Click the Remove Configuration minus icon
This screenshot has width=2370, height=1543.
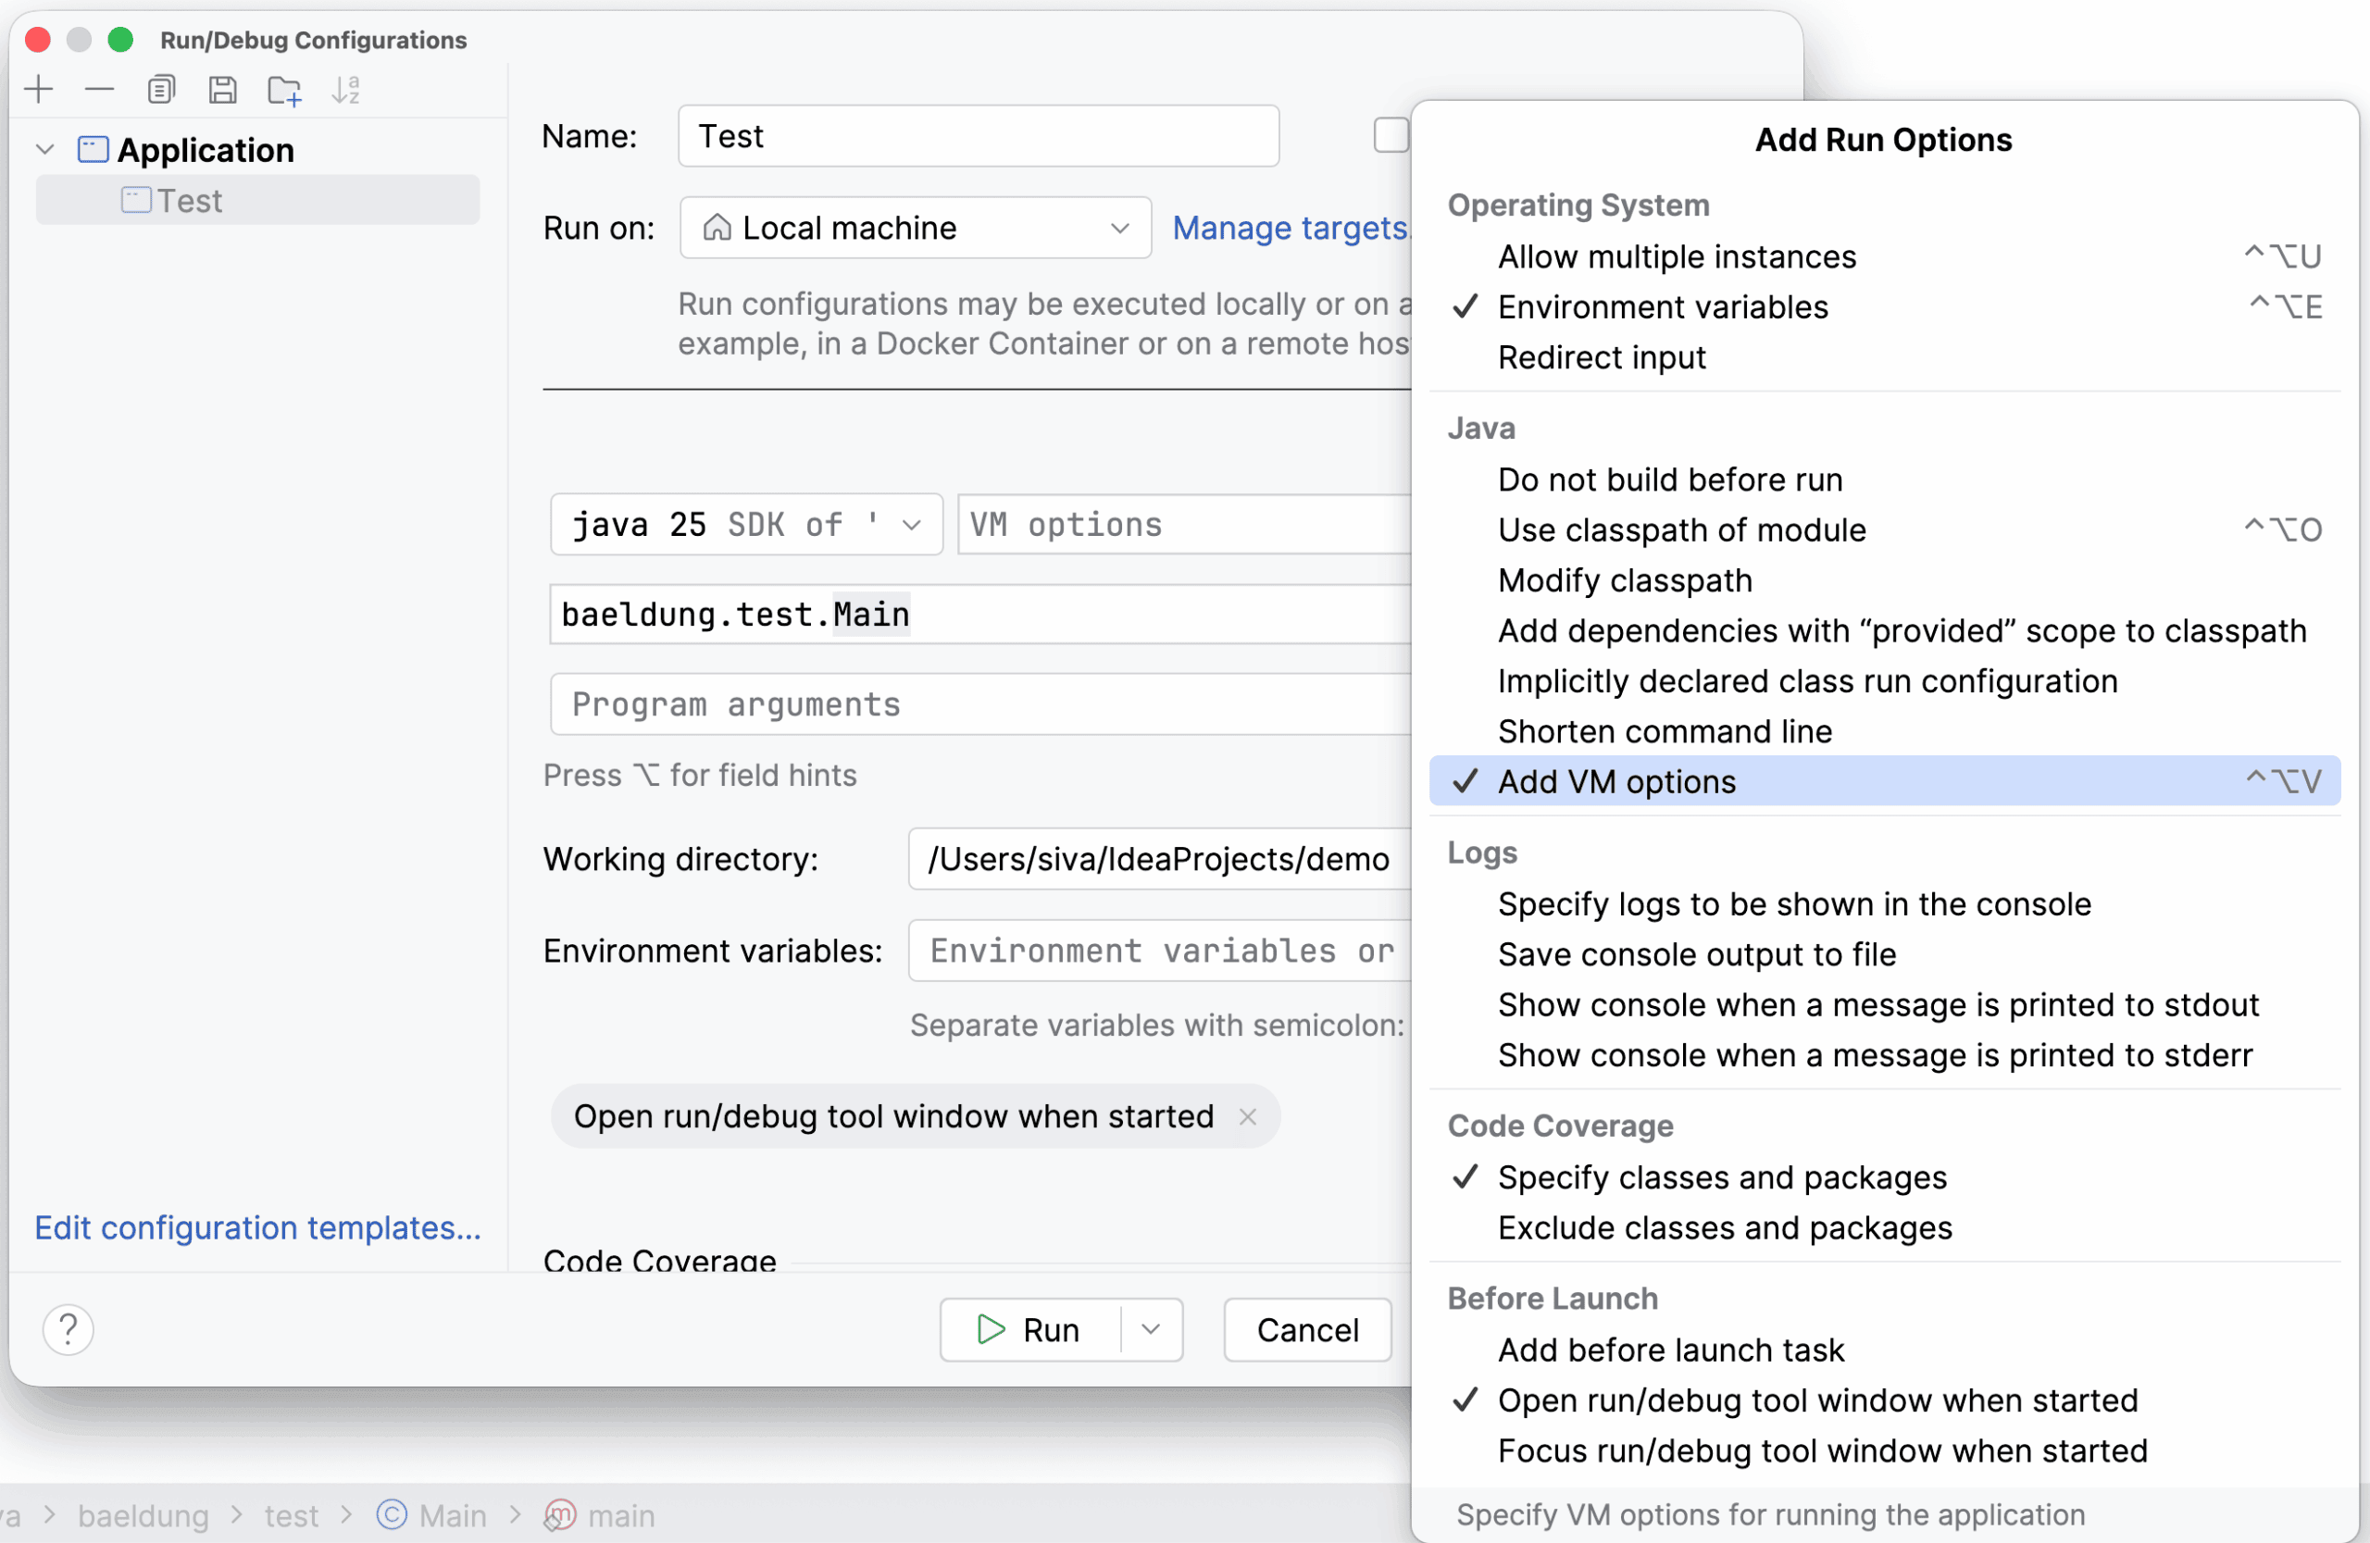(x=100, y=91)
